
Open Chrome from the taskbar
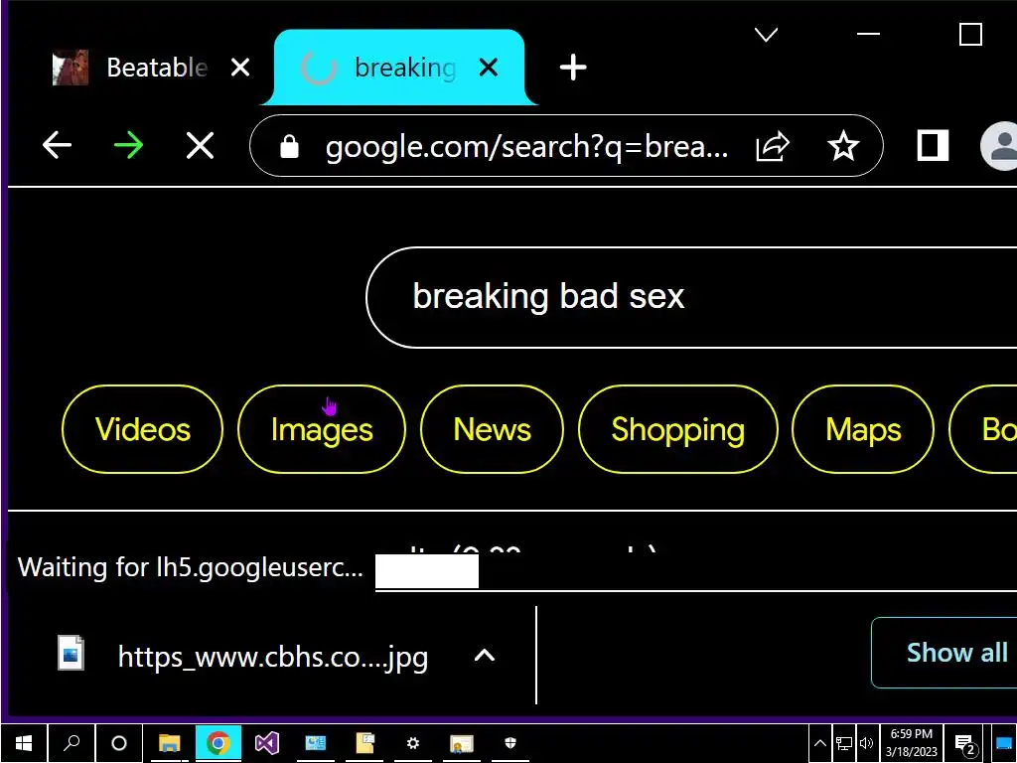pyautogui.click(x=218, y=743)
